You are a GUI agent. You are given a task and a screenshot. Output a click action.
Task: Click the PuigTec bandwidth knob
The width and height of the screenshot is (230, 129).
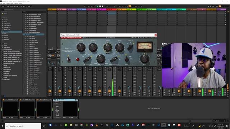click(101, 59)
